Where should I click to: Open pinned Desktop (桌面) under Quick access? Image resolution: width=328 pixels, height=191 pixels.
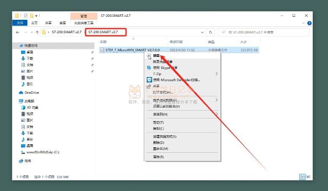point(30,52)
